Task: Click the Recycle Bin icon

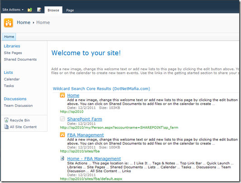Action: click(x=6, y=120)
